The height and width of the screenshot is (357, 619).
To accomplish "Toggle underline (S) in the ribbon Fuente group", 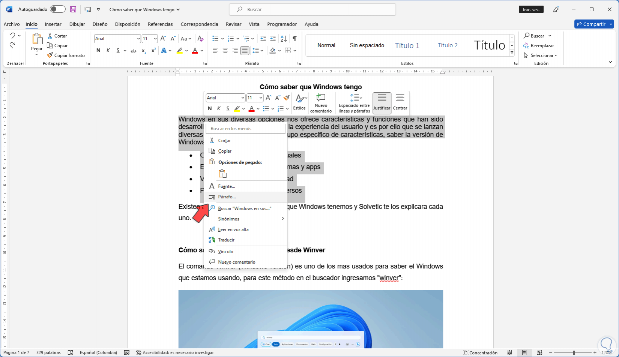I will coord(118,50).
